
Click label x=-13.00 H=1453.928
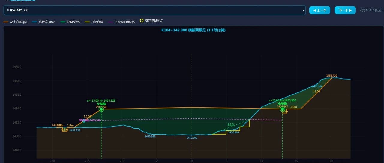coord(101,101)
